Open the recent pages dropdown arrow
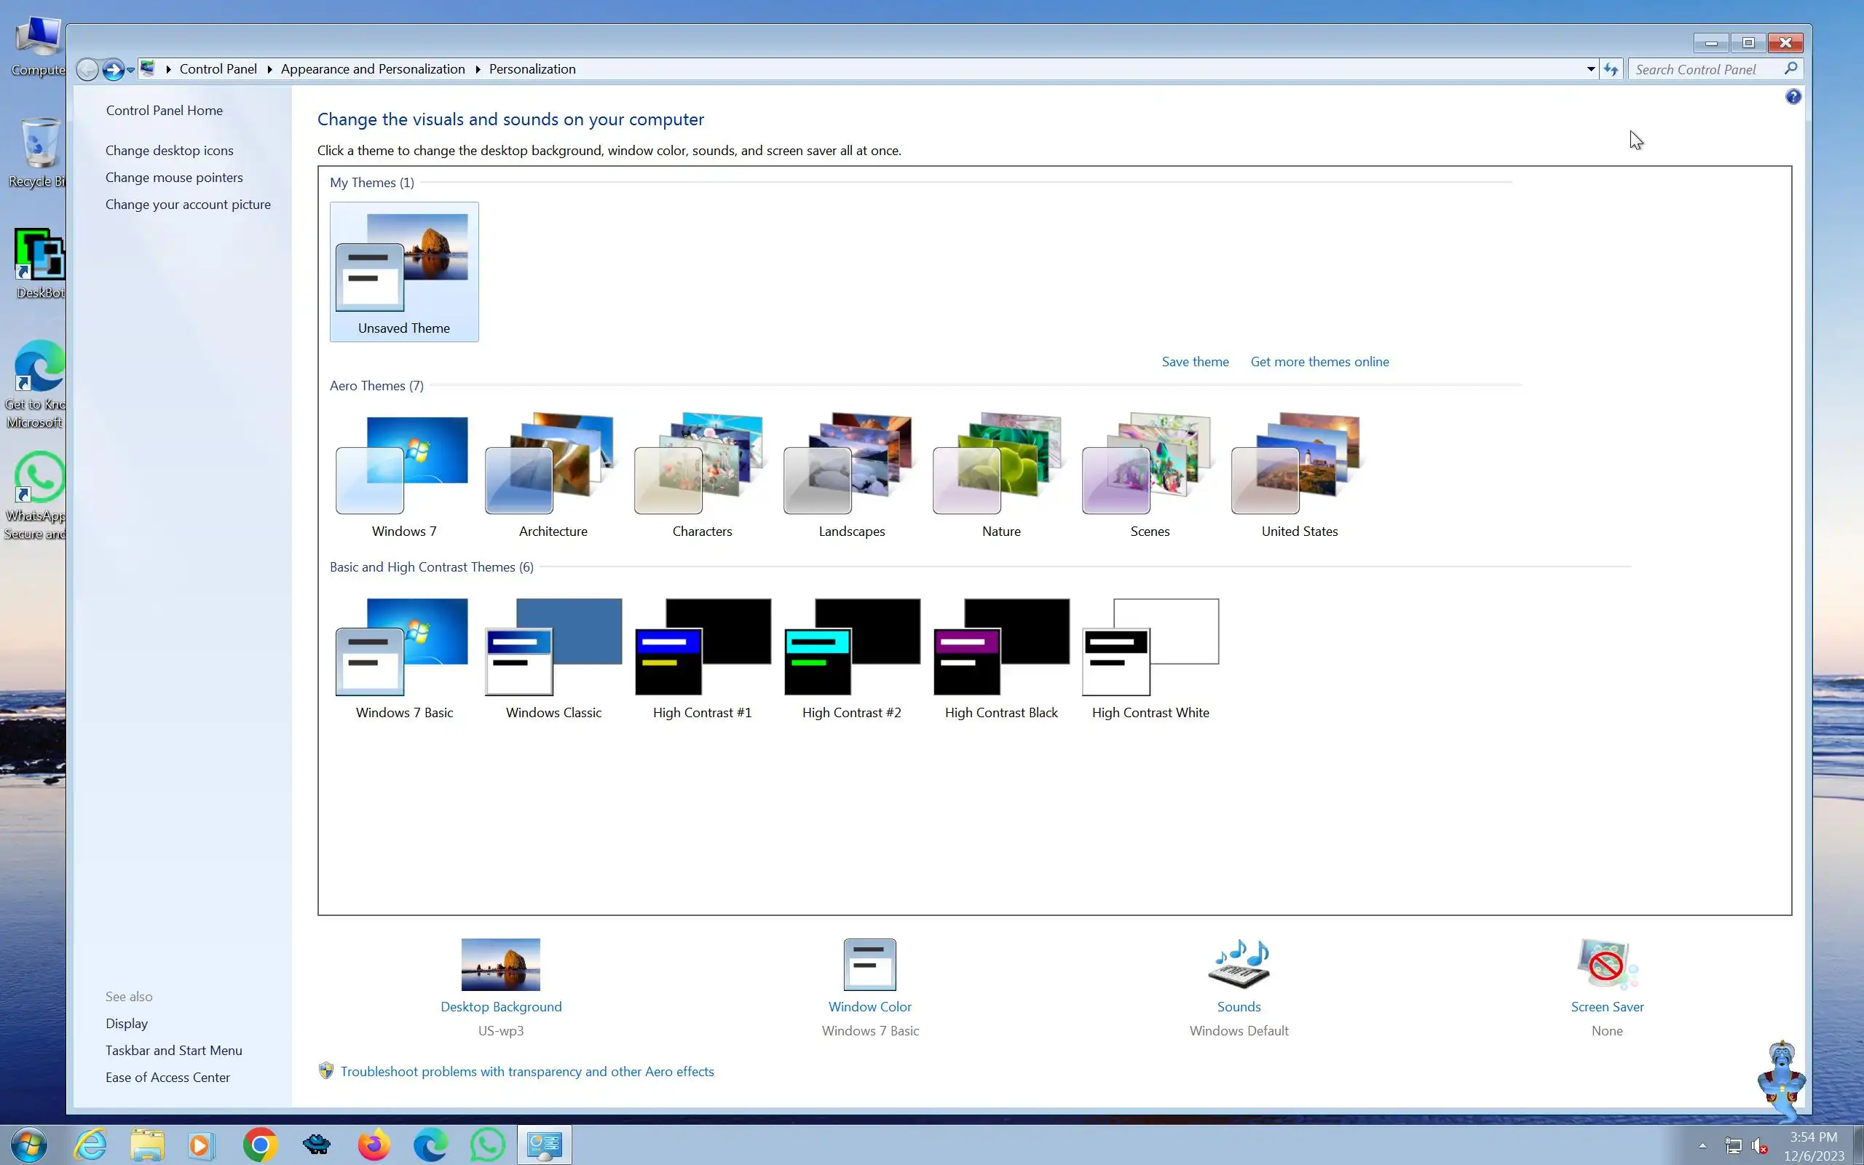The height and width of the screenshot is (1165, 1864). (x=131, y=70)
